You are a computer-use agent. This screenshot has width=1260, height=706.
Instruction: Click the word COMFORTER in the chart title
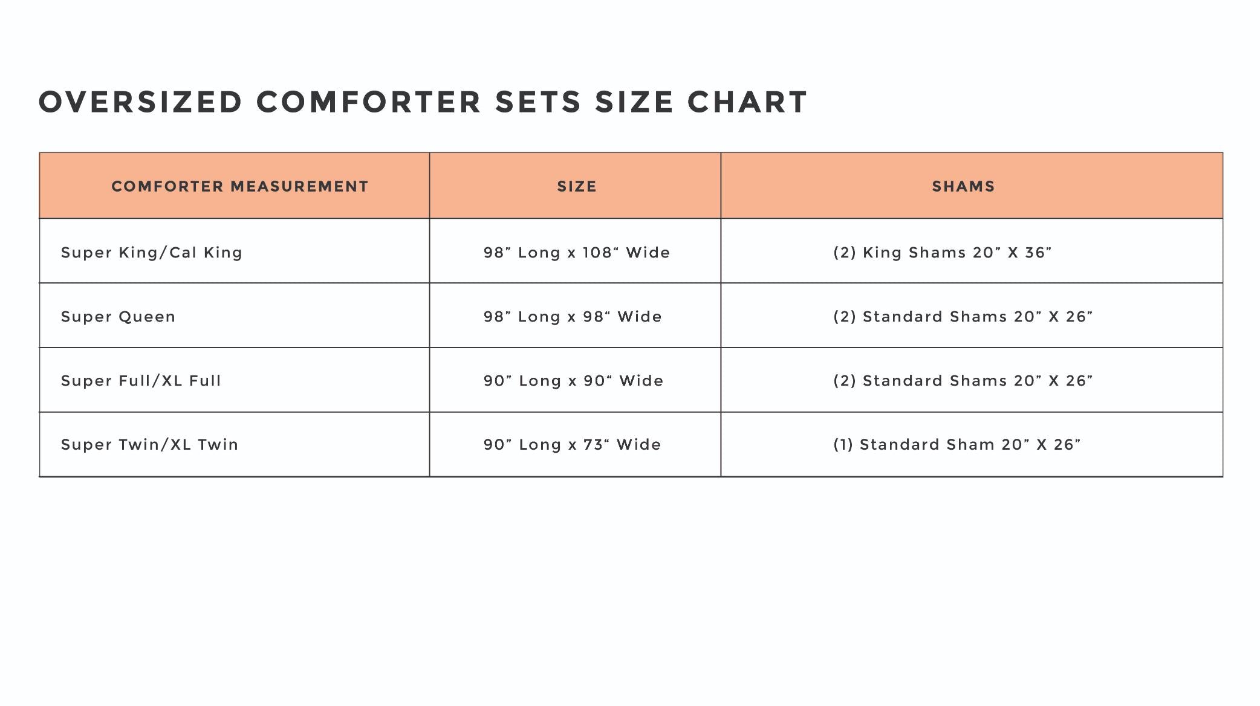(369, 102)
